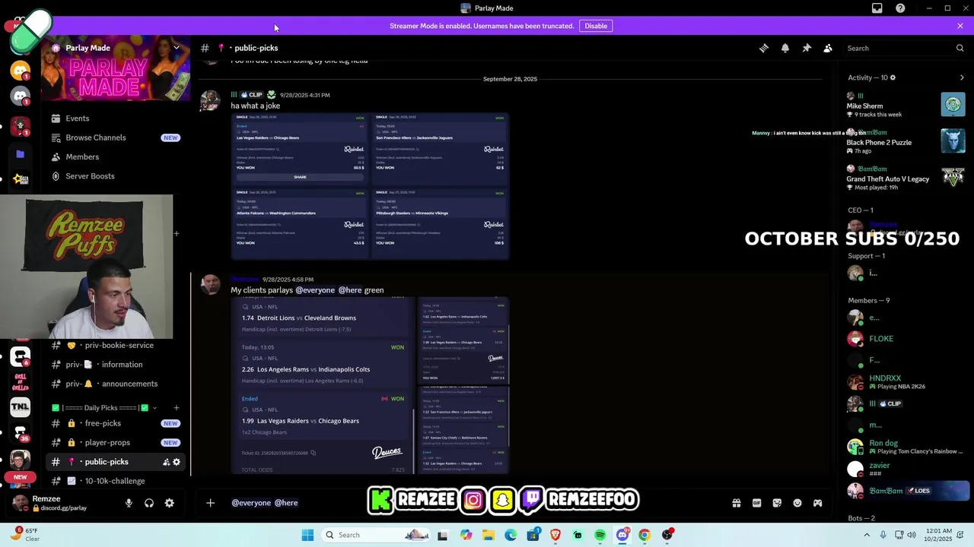Show pinned messages with pin icon
974x547 pixels.
coord(807,48)
